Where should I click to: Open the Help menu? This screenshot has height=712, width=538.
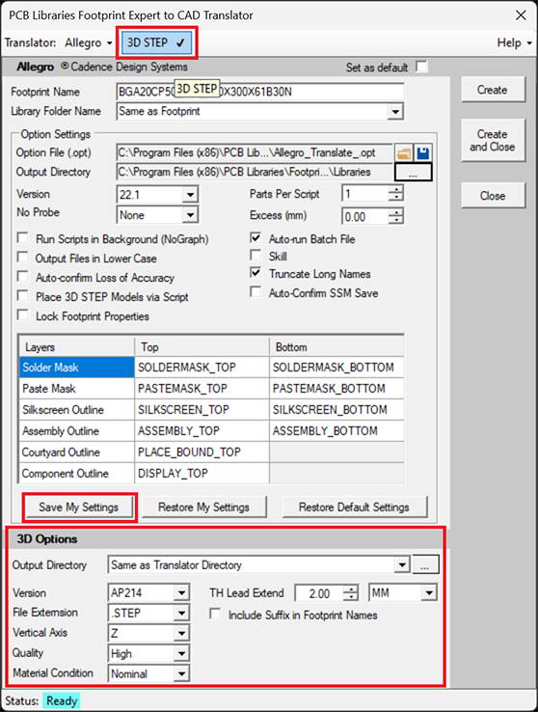(515, 42)
